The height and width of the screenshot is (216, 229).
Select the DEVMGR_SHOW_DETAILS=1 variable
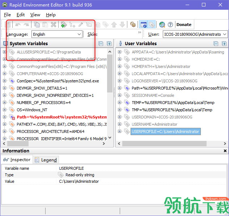pyautogui.click(x=42, y=88)
